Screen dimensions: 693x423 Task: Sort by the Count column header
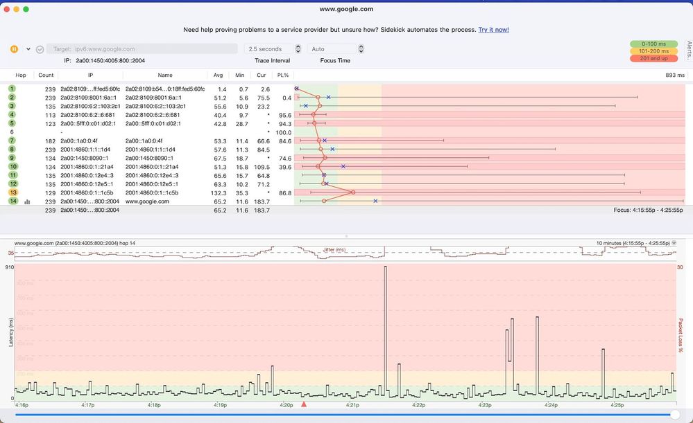46,75
